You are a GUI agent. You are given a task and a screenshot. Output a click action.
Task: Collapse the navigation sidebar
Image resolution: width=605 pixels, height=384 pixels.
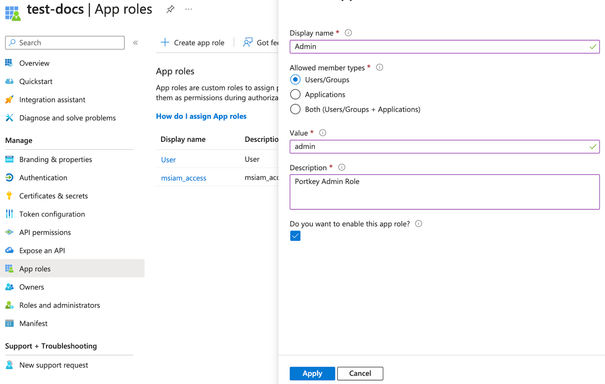click(x=135, y=42)
